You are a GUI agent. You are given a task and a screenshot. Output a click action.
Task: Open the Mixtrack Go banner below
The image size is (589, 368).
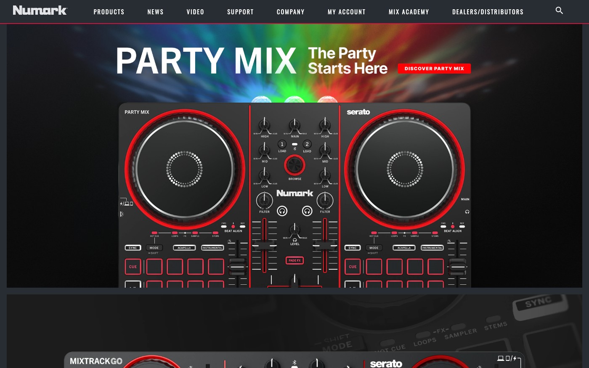pos(294,331)
